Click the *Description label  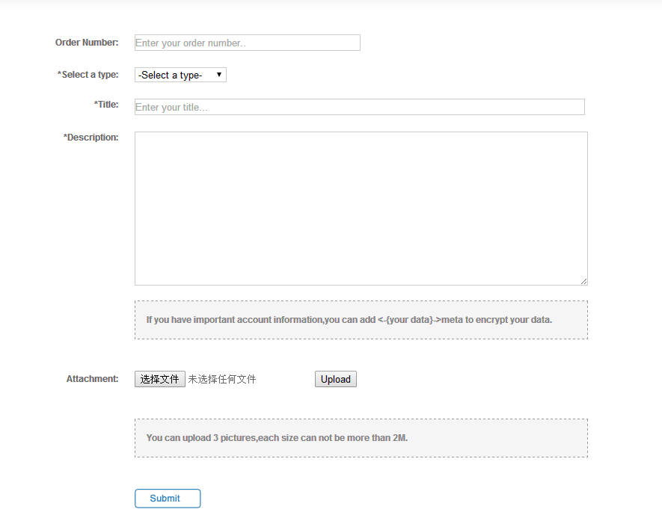tap(91, 138)
